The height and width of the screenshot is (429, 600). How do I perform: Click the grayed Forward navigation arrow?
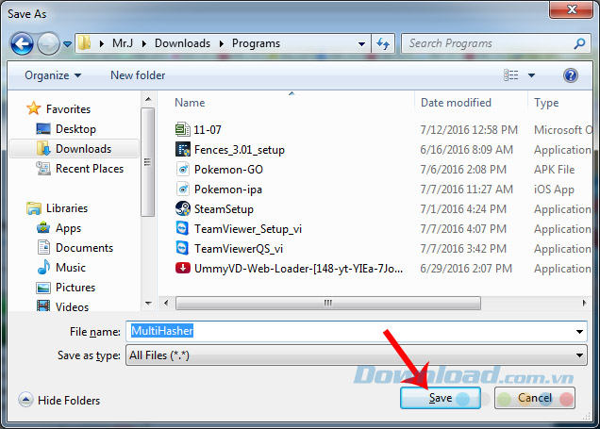coord(48,44)
